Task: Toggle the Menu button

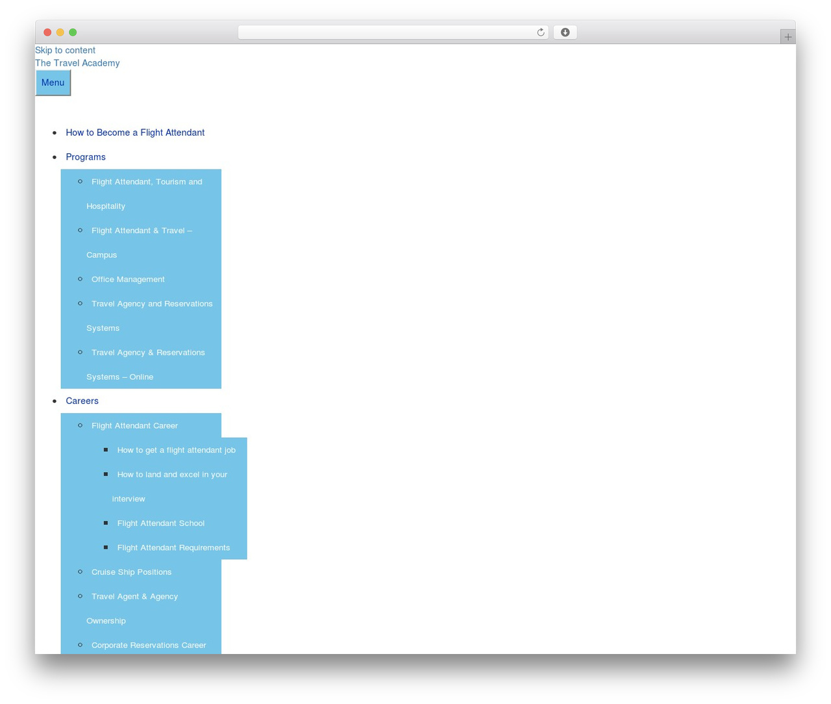Action: pos(53,82)
